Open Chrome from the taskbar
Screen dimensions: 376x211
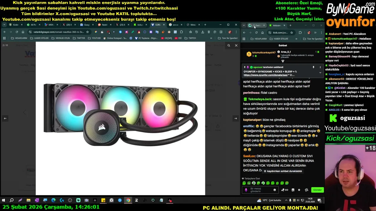[128, 200]
